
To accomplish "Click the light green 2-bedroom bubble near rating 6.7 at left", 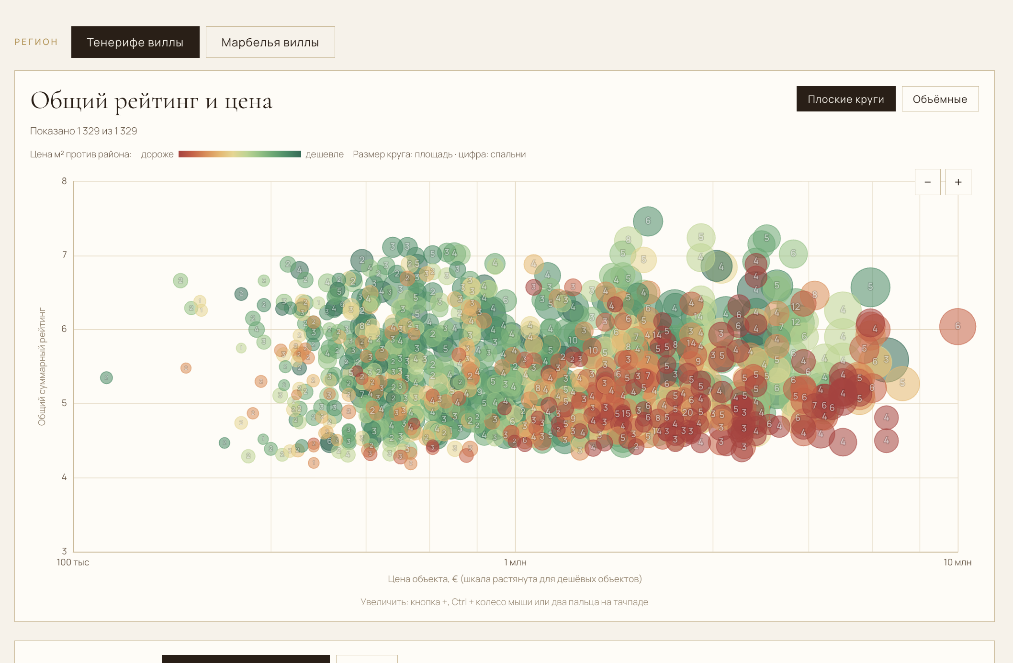I will 180,281.
